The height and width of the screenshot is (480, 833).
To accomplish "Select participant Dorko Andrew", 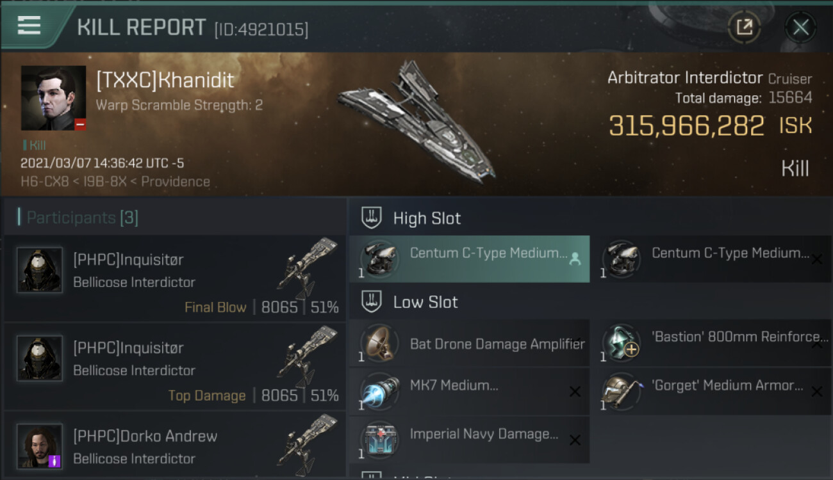I will pos(174,447).
